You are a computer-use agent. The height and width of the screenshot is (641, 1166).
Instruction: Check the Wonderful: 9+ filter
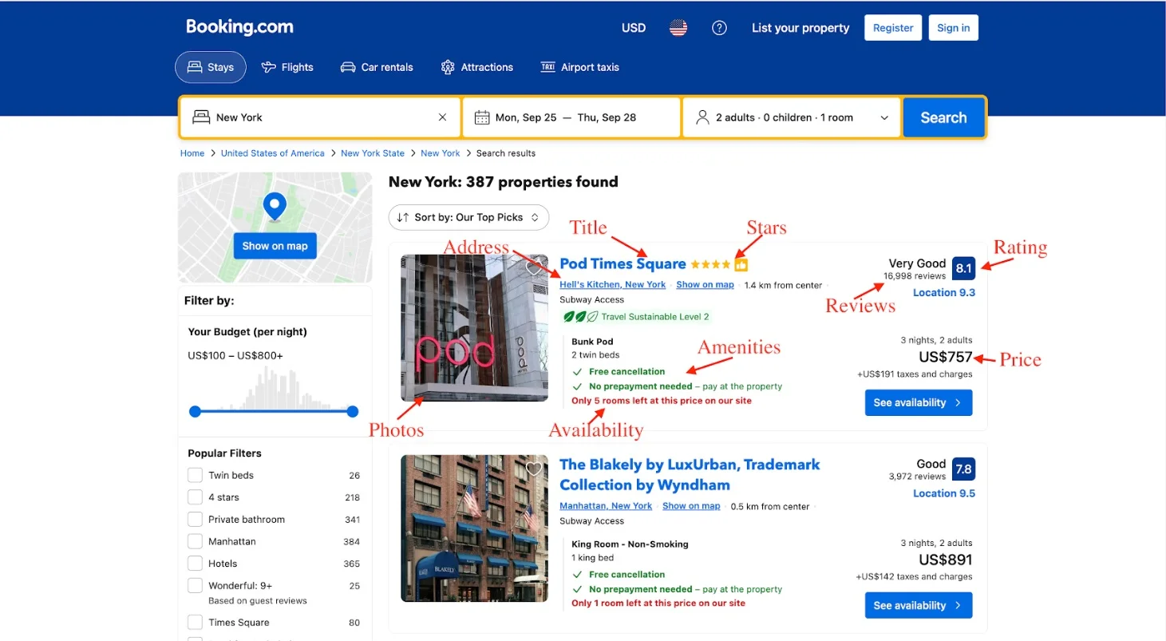coord(195,586)
